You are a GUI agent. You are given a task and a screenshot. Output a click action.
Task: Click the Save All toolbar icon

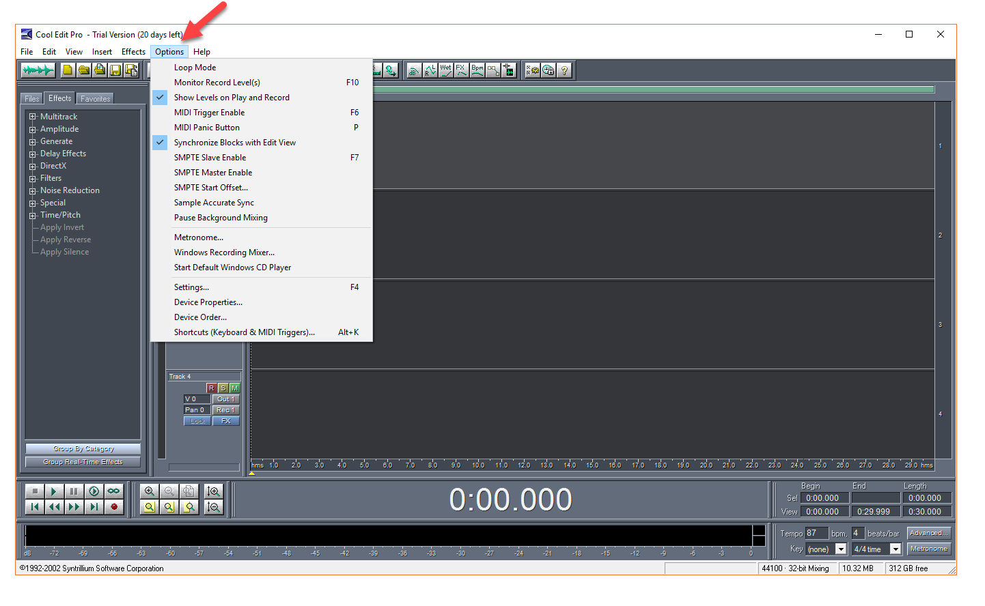(x=131, y=70)
